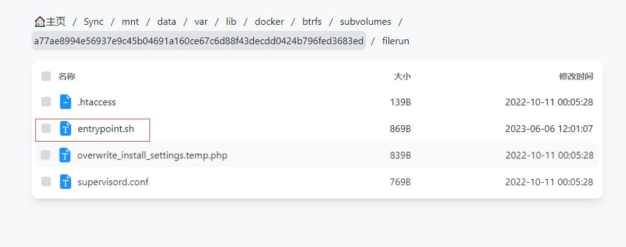Toggle the select-all checkbox in header
Image resolution: width=626 pixels, height=247 pixels.
point(46,76)
